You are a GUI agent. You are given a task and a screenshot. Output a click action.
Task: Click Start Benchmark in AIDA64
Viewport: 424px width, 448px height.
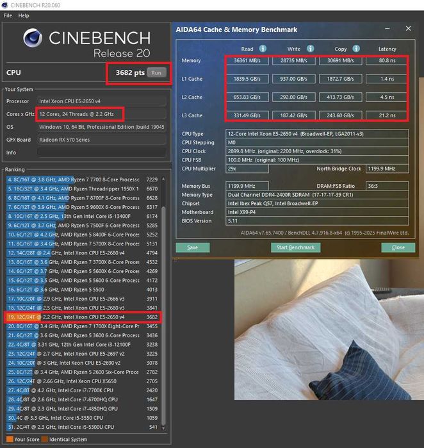295,247
